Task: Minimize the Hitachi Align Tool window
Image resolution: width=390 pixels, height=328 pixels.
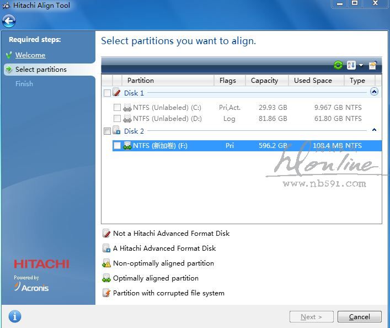Action: tap(339, 3)
